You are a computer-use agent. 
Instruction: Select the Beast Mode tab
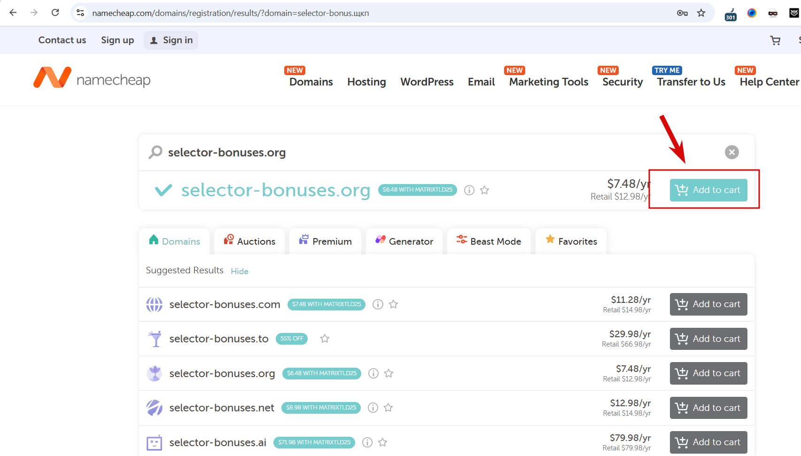489,241
